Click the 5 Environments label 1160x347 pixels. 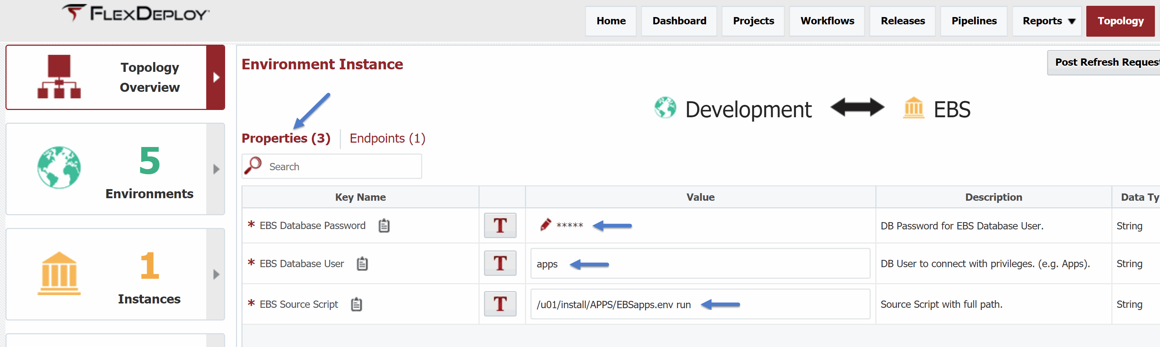[x=149, y=172]
